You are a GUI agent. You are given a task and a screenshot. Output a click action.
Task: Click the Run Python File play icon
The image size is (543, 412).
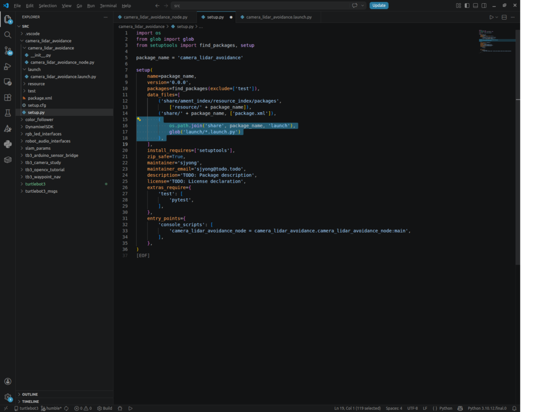[x=492, y=17]
